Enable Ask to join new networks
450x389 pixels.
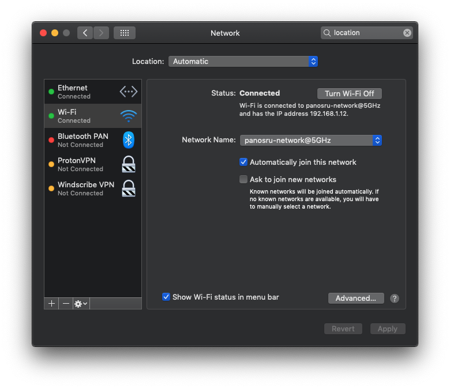(x=243, y=179)
